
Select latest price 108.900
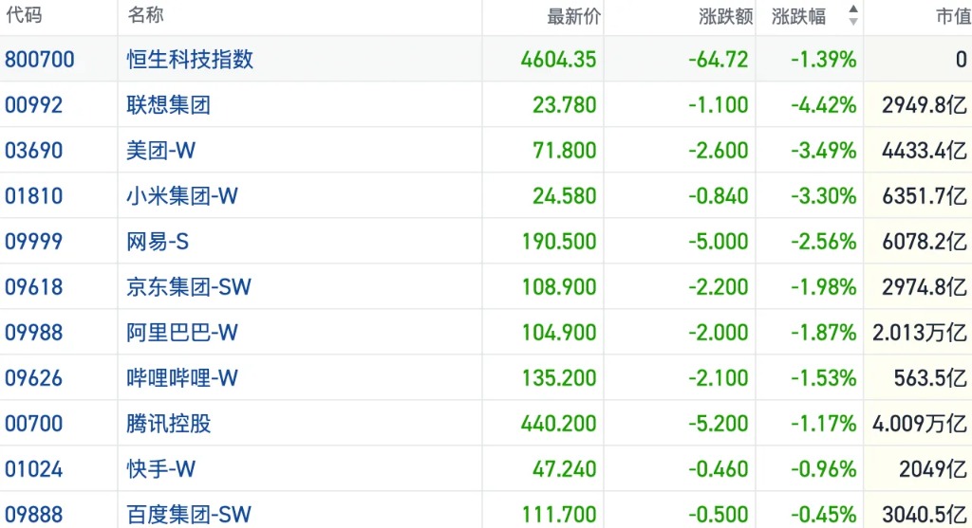(x=559, y=287)
